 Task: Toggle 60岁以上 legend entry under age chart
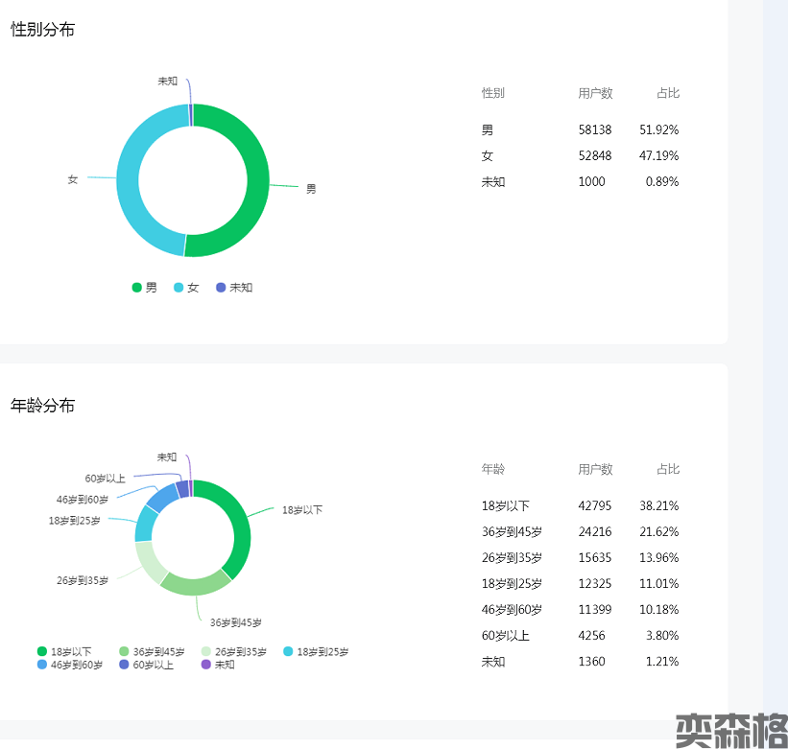coord(146,665)
